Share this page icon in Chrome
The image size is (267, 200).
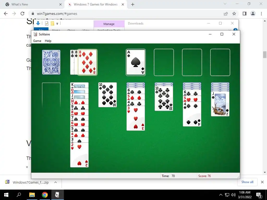pyautogui.click(x=226, y=14)
